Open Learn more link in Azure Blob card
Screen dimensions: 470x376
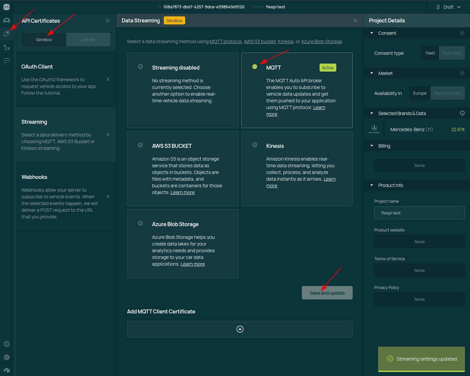click(193, 264)
